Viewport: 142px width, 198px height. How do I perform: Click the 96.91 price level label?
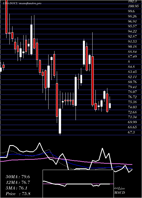(132, 21)
